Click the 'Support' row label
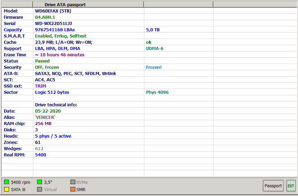 point(12,49)
